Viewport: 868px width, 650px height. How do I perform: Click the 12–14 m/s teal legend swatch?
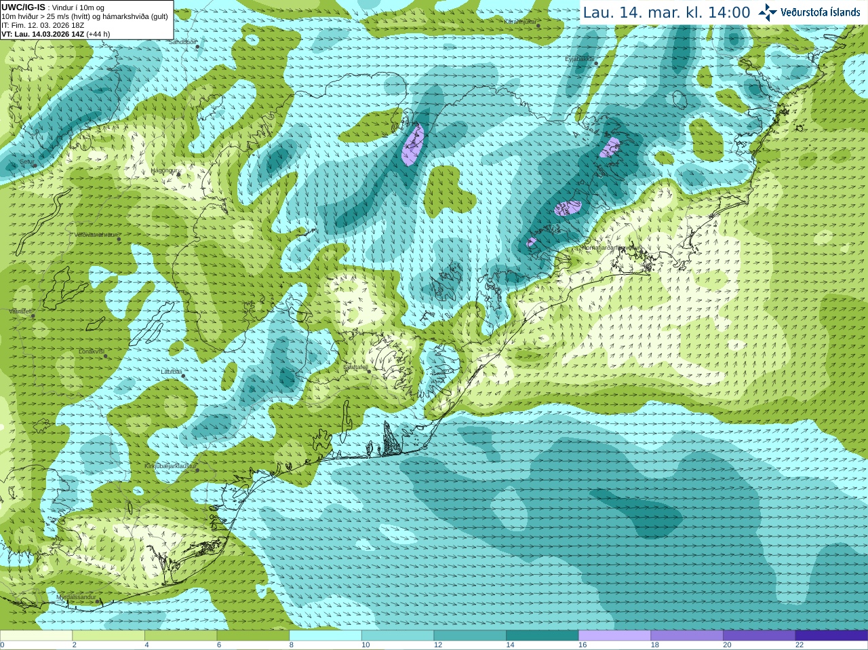[470, 635]
